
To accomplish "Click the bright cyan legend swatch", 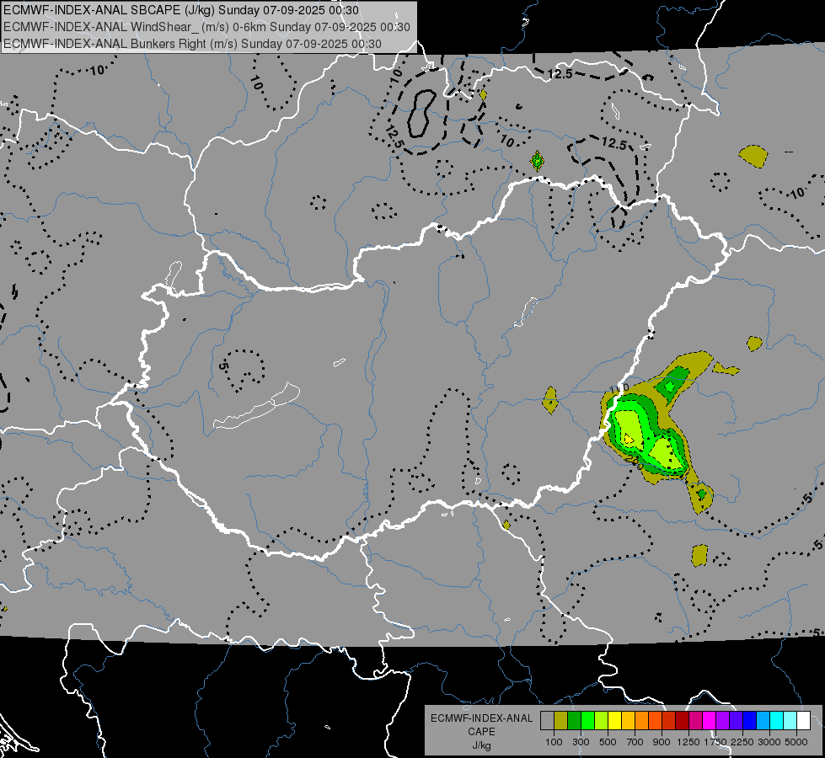I will (x=777, y=720).
